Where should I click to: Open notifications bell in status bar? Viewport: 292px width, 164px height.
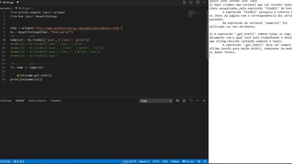pos(205,161)
